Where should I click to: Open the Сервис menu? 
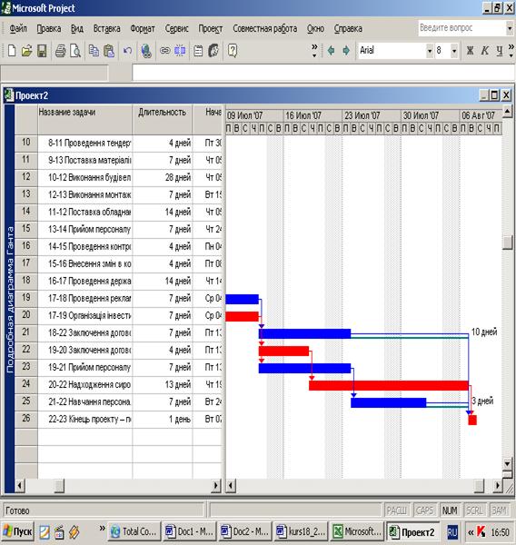tap(176, 28)
